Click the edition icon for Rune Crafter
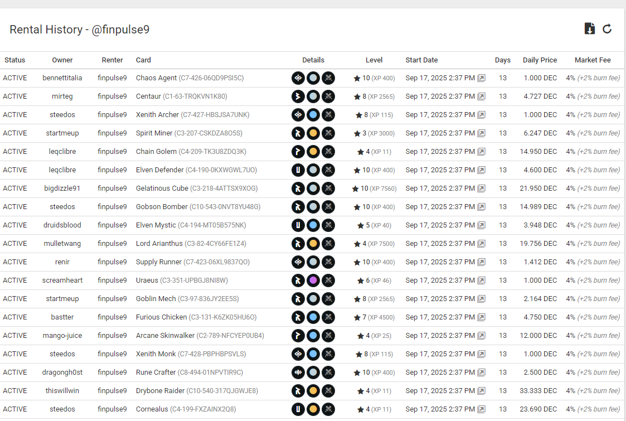 point(298,372)
